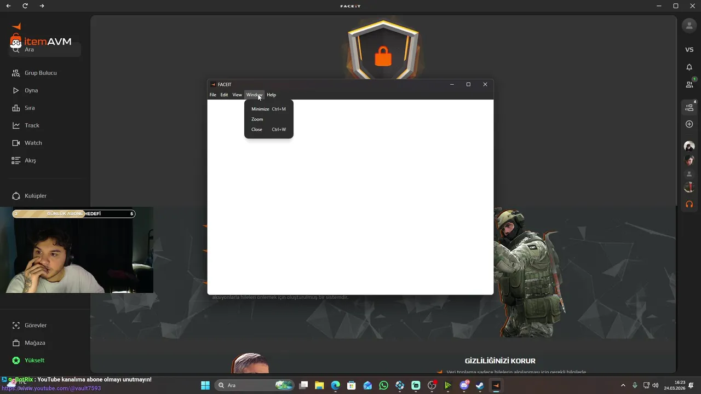Open Steam from taskbar
The image size is (701, 394).
(x=480, y=385)
